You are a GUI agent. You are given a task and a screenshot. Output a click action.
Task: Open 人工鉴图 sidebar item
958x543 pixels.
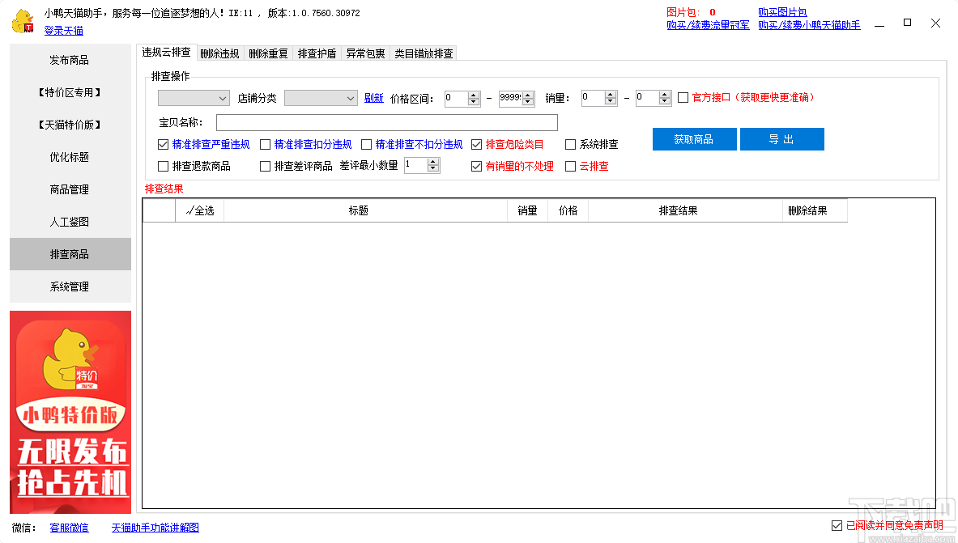pyautogui.click(x=70, y=222)
